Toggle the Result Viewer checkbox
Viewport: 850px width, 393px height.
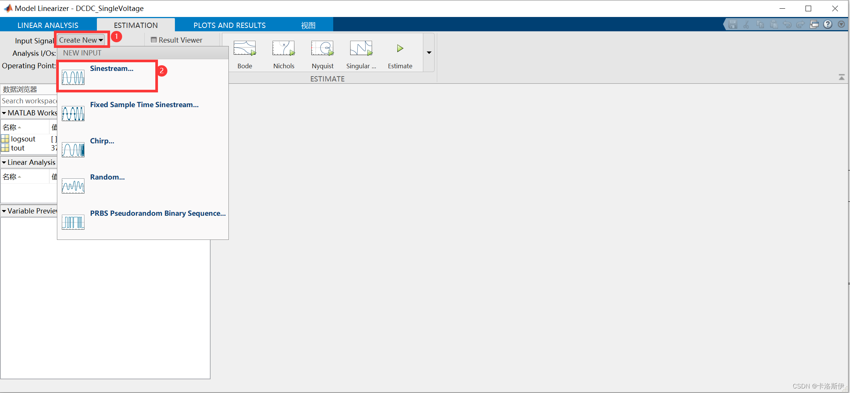coord(154,40)
